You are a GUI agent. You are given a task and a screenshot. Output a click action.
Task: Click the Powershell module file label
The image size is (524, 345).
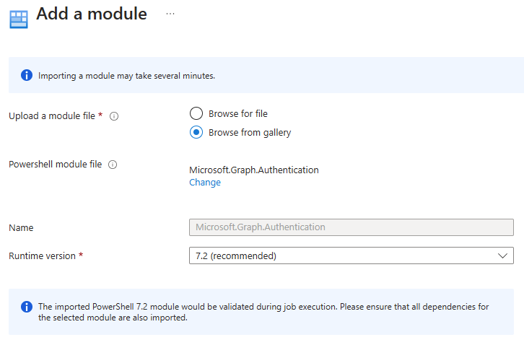click(55, 165)
